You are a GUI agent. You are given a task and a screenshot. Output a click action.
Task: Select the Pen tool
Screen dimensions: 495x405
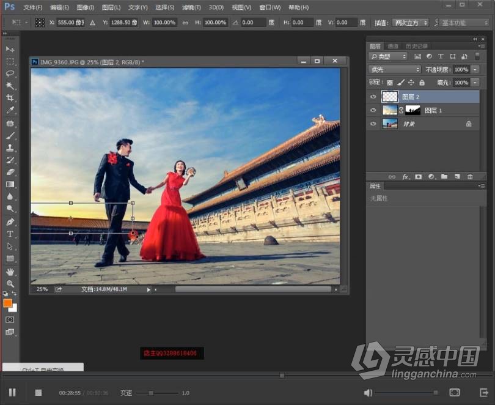(10, 221)
